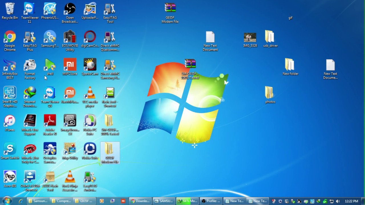The height and width of the screenshot is (205, 365).
Task: Open Miracle Box Truly for C shortcut
Action: coord(30,153)
